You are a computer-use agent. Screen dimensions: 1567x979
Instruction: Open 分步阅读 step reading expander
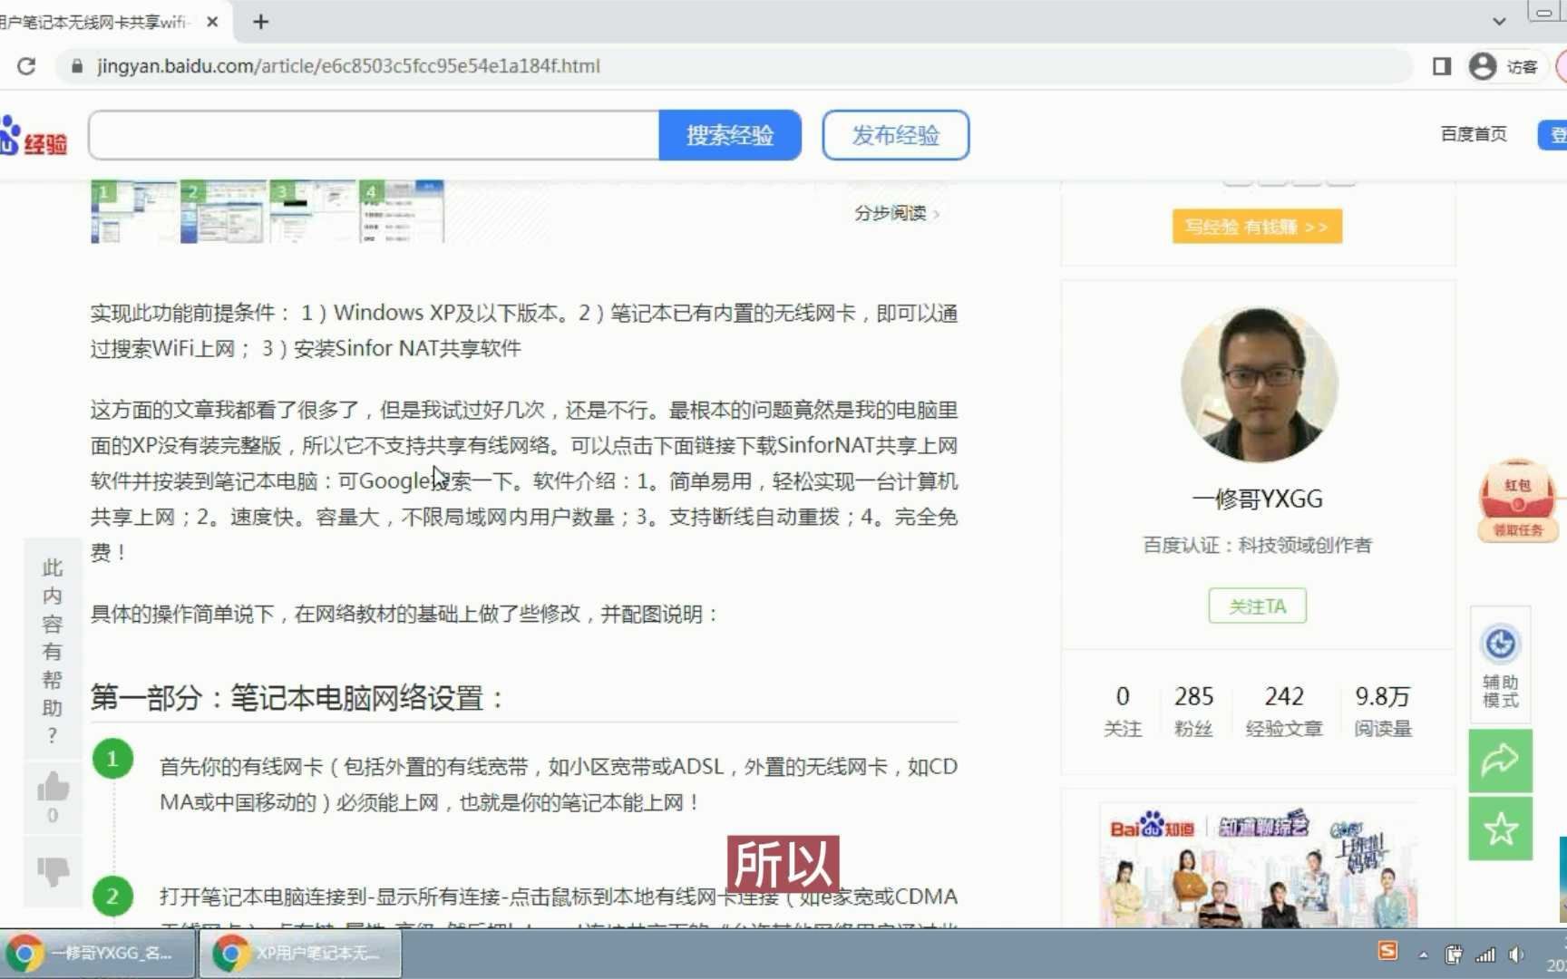[x=892, y=214]
